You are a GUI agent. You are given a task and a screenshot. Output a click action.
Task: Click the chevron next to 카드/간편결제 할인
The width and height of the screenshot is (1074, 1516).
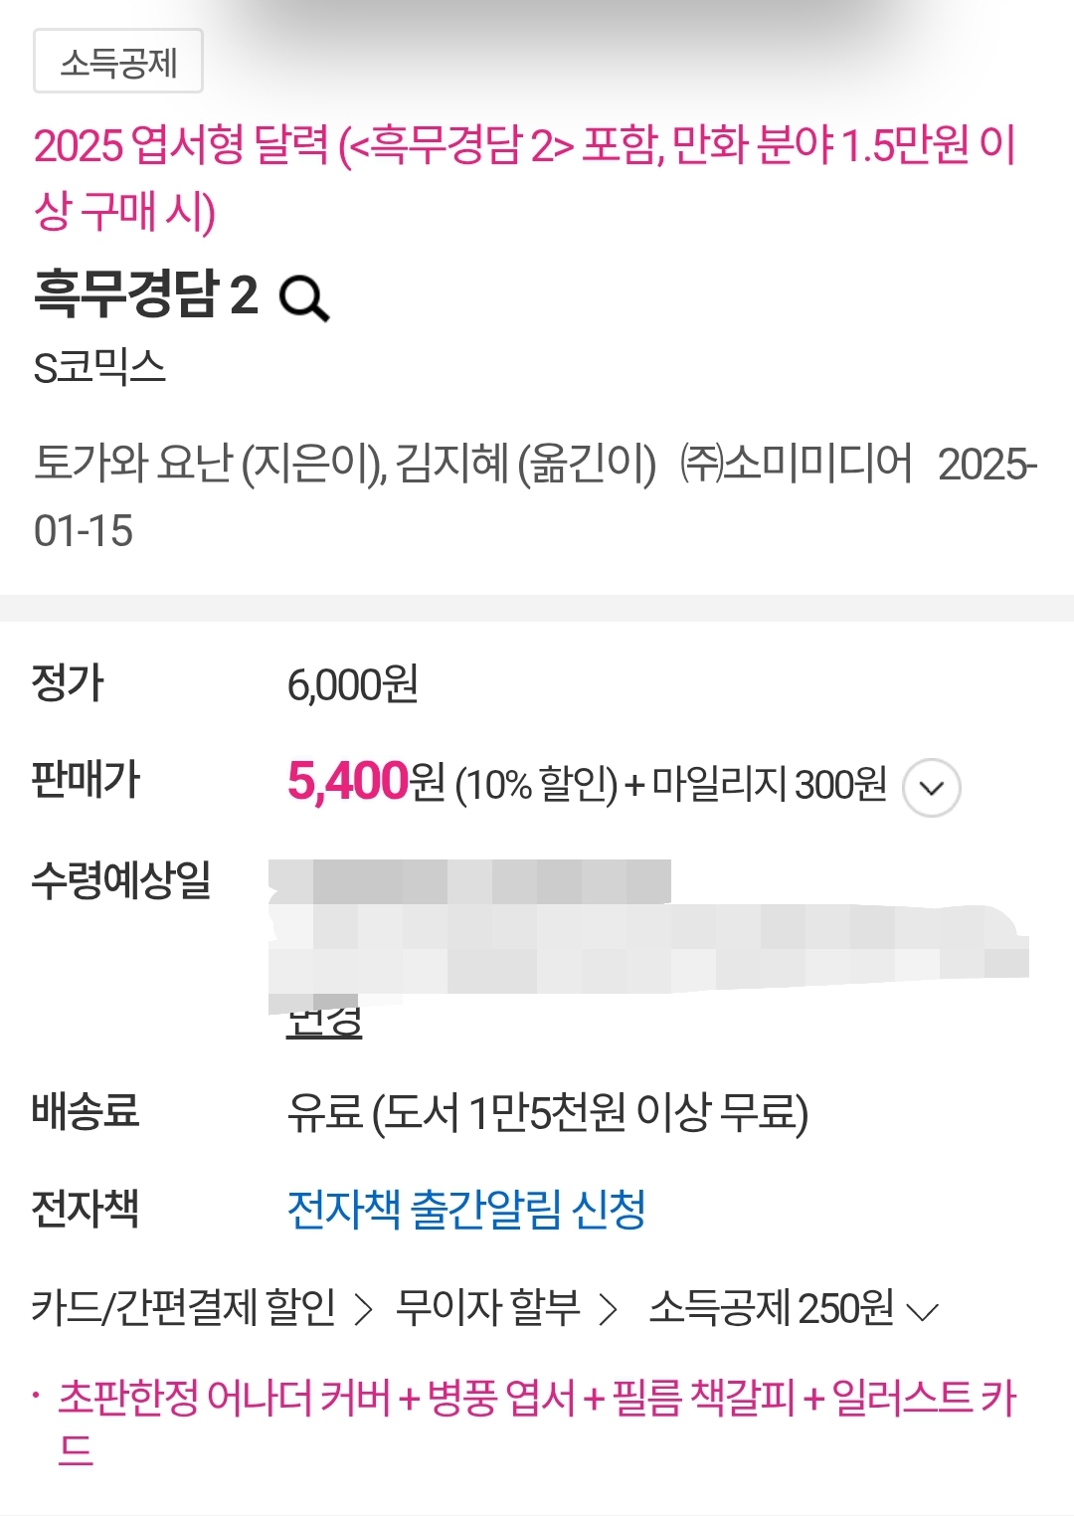click(x=364, y=1309)
